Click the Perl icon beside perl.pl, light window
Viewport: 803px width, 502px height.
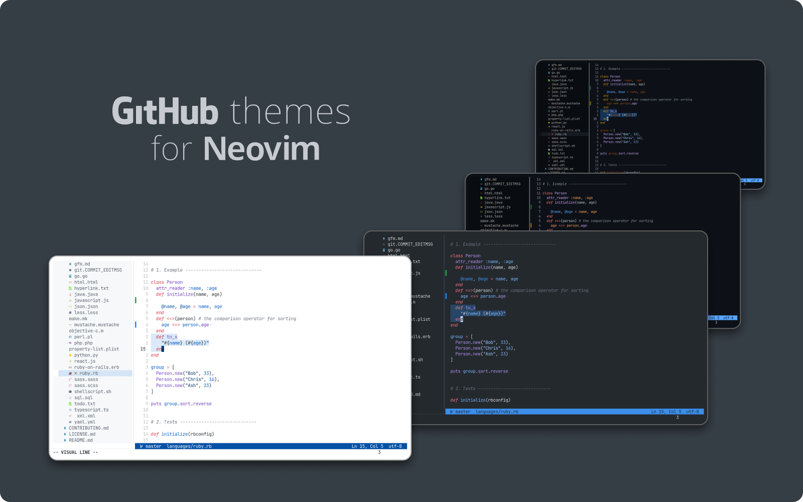click(70, 337)
